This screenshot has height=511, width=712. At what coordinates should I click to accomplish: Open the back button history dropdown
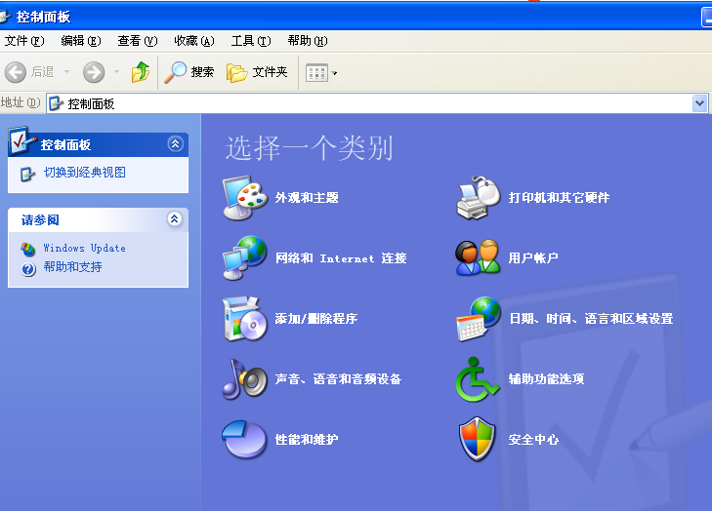coord(66,71)
